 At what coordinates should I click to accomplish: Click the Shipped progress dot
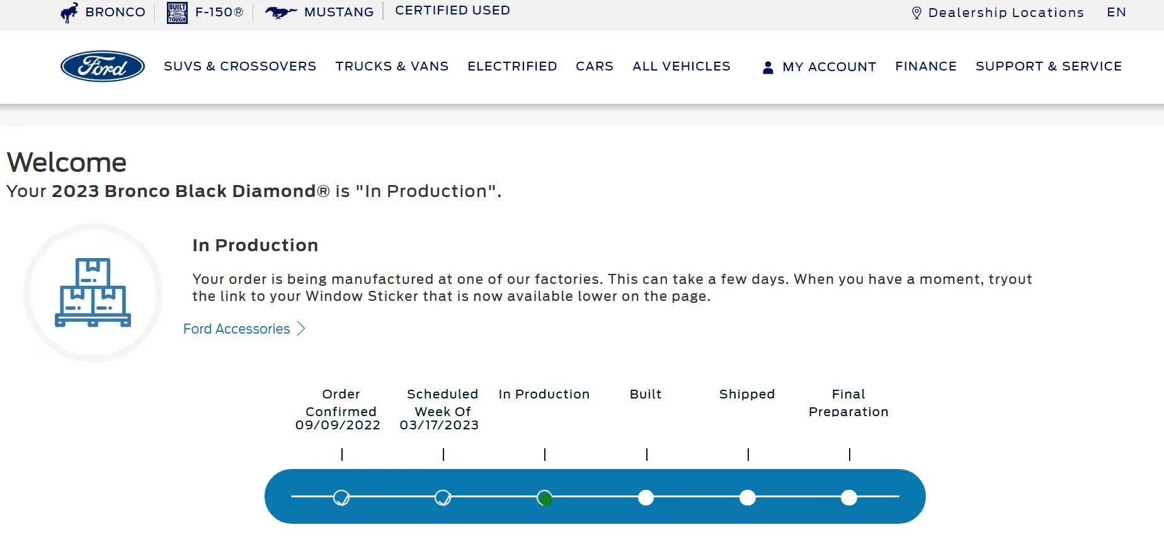coord(748,497)
